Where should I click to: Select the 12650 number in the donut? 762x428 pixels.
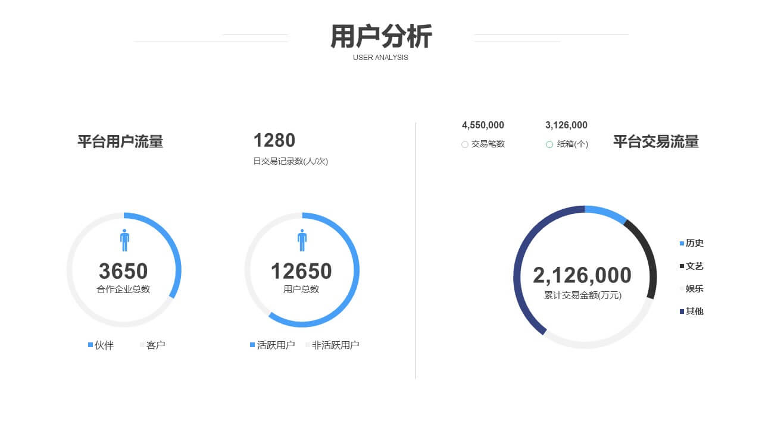tap(301, 271)
